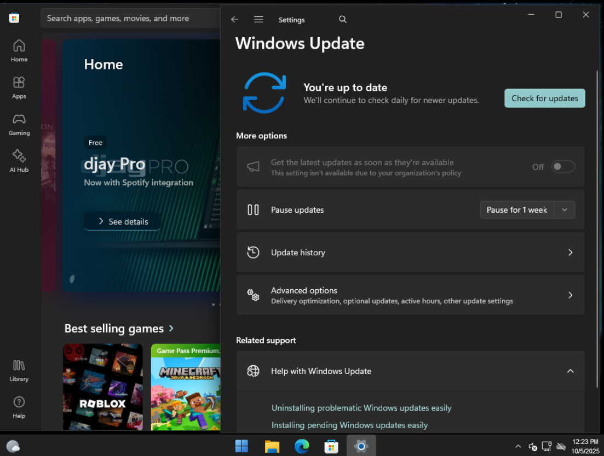This screenshot has height=456, width=604.
Task: Open the Settings navigation hamburger menu
Action: (258, 19)
